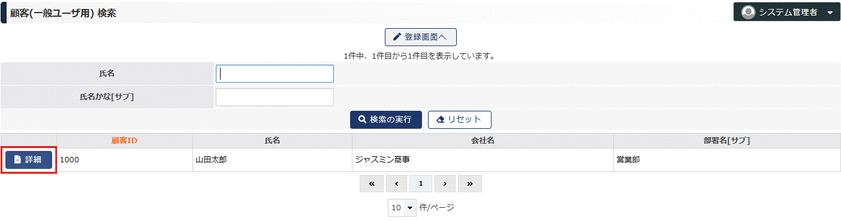Click the document icon on 詳細 button

tap(17, 160)
